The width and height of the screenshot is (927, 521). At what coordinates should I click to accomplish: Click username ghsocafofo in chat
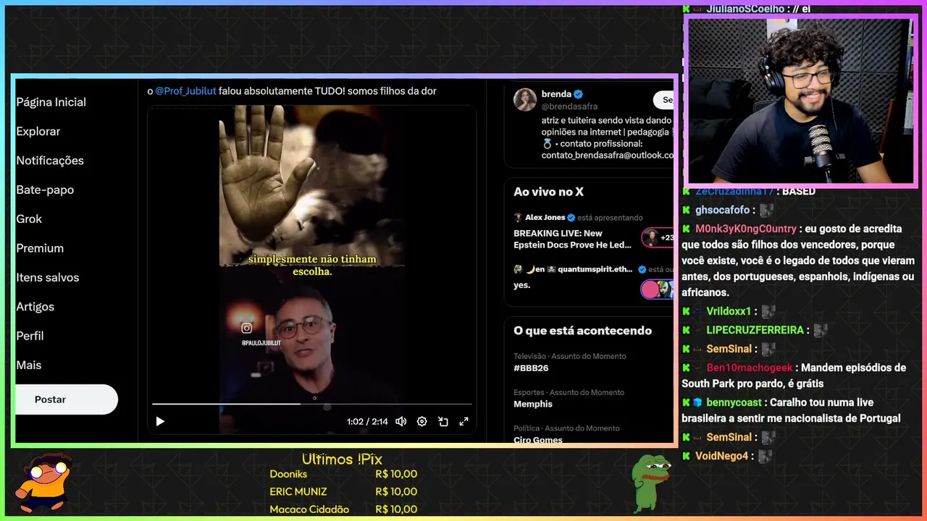[722, 210]
